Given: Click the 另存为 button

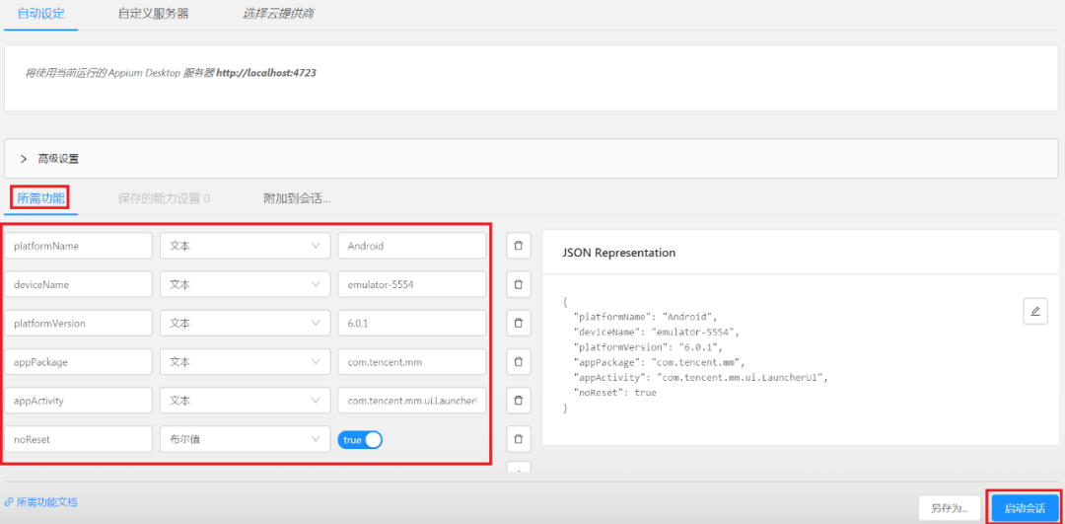Looking at the screenshot, I should tap(950, 507).
